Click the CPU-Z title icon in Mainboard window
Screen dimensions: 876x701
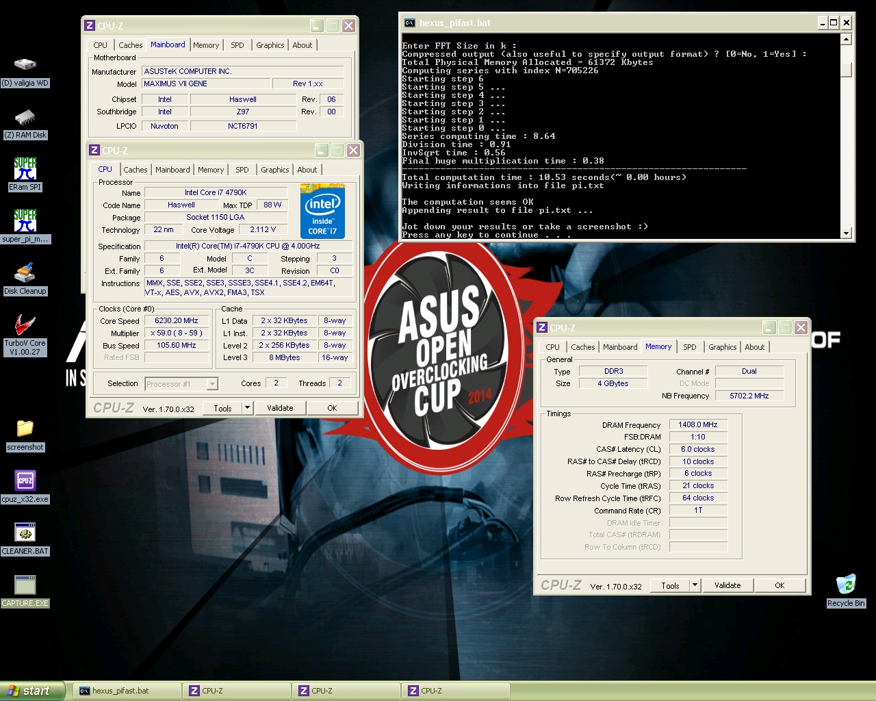click(89, 26)
